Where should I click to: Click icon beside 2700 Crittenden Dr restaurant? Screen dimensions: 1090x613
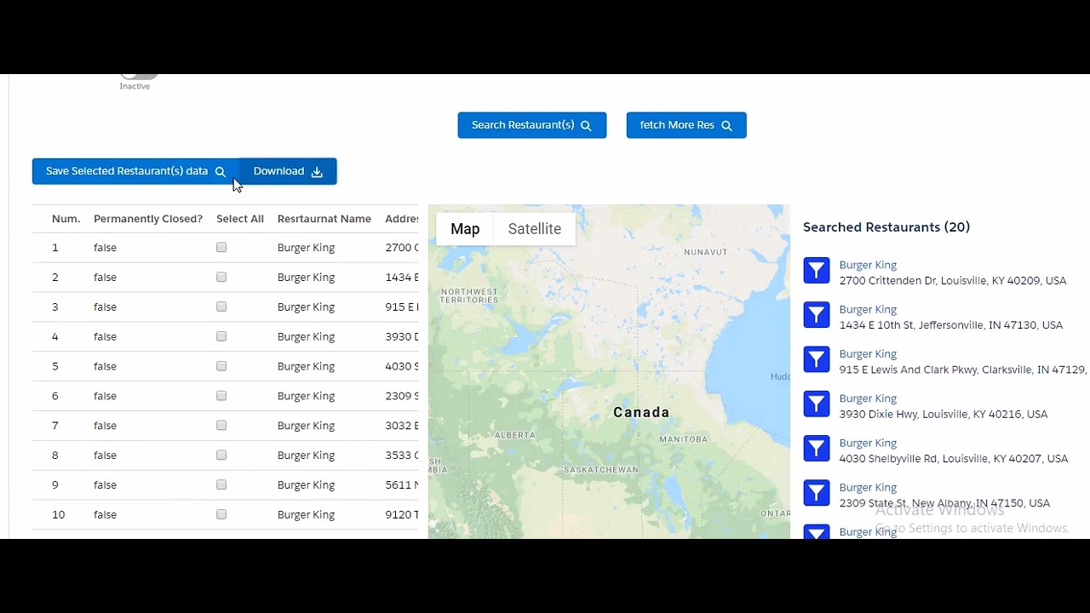[x=817, y=271]
